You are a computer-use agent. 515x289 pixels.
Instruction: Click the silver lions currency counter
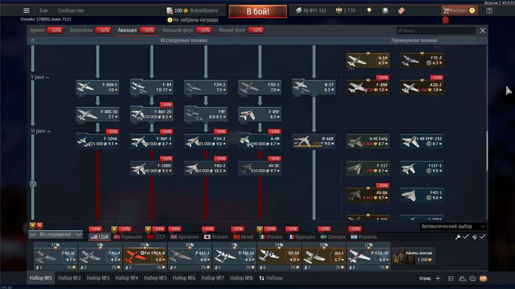click(x=310, y=9)
